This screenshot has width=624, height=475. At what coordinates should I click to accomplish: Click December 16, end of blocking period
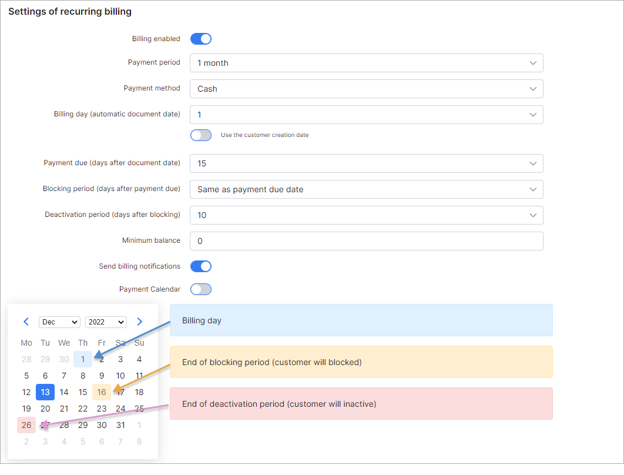[101, 392]
